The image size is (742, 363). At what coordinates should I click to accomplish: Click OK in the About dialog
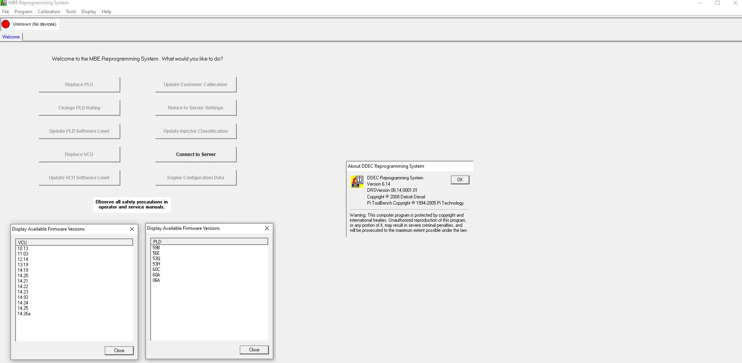(x=460, y=180)
